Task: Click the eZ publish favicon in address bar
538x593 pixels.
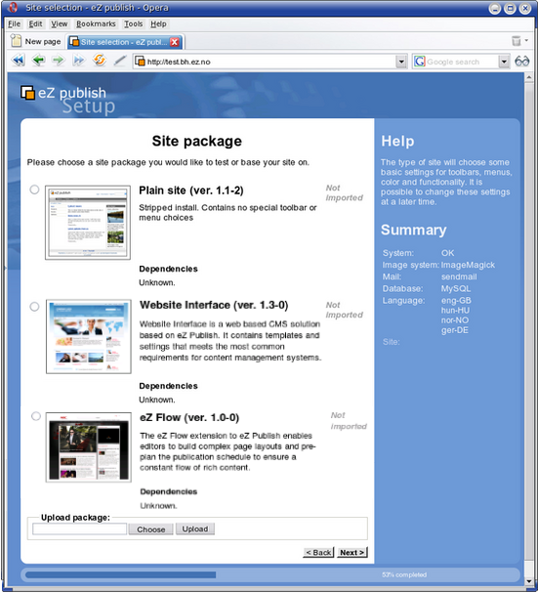Action: point(141,61)
